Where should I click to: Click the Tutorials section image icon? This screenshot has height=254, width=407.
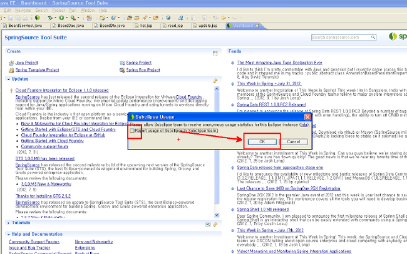pyautogui.click(x=208, y=225)
